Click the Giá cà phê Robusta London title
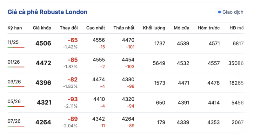254x139 pixels. [48, 12]
